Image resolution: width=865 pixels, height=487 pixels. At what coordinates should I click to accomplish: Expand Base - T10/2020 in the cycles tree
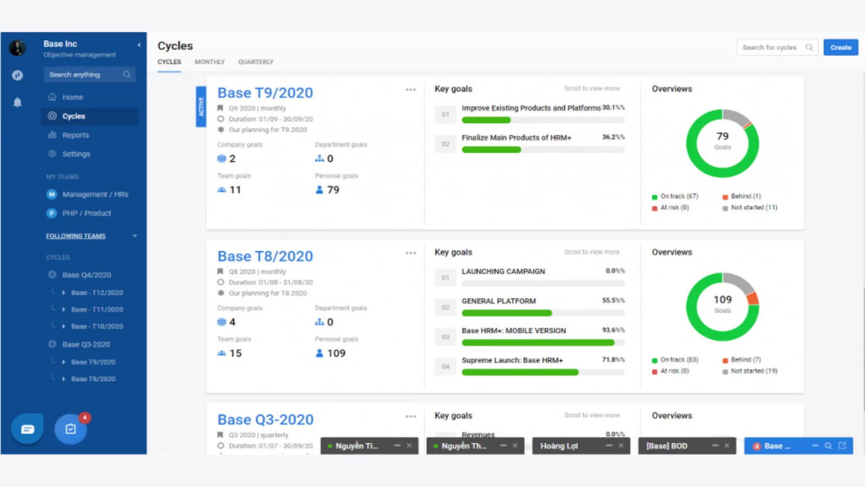pyautogui.click(x=64, y=326)
